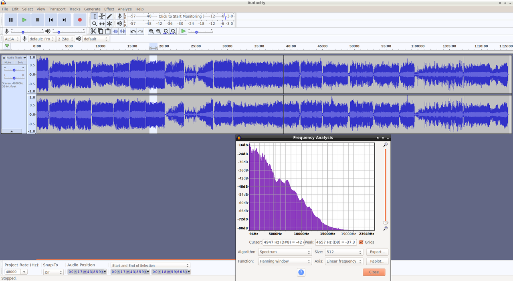Screen dimensions: 513x281
Task: Start playback with the large Play button
Action: coord(24,20)
